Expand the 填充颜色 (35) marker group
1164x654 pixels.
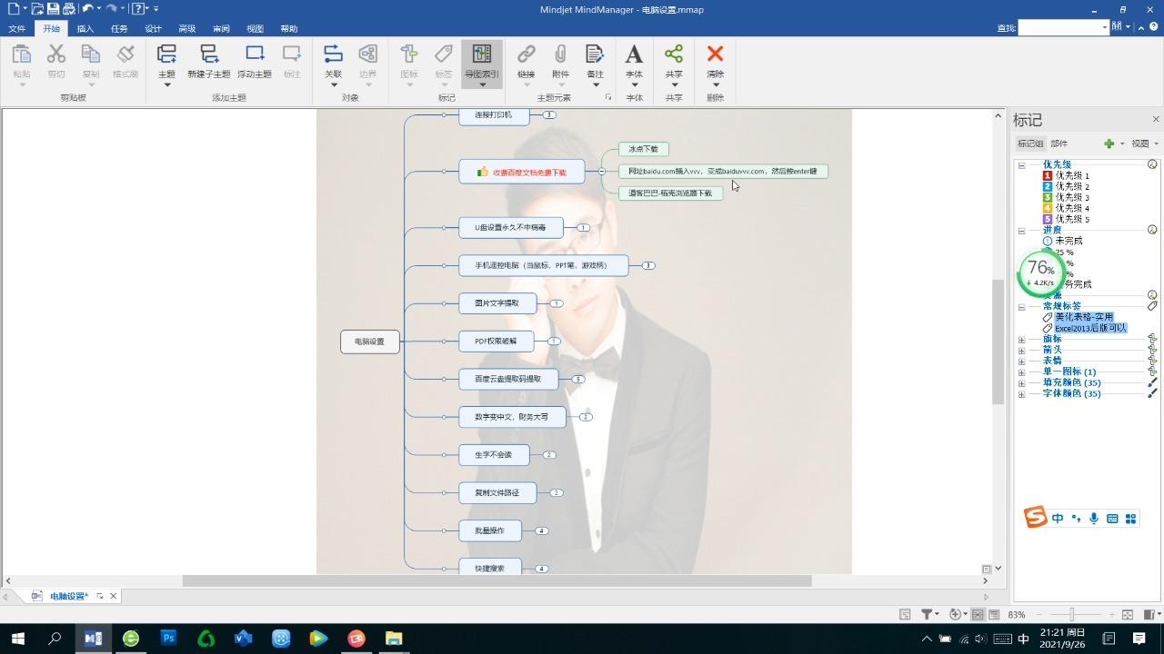click(1021, 383)
